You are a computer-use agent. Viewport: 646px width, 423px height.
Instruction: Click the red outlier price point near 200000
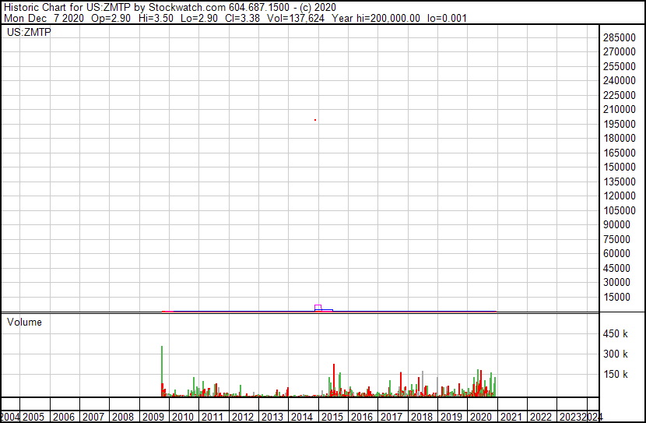(315, 120)
